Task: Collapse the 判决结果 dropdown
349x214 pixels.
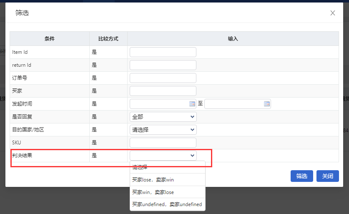Action: click(163, 156)
